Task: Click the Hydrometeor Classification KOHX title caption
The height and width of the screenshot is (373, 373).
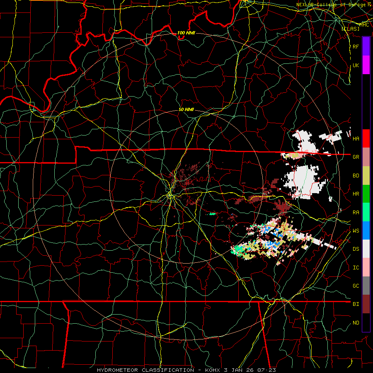Action: tap(186, 370)
